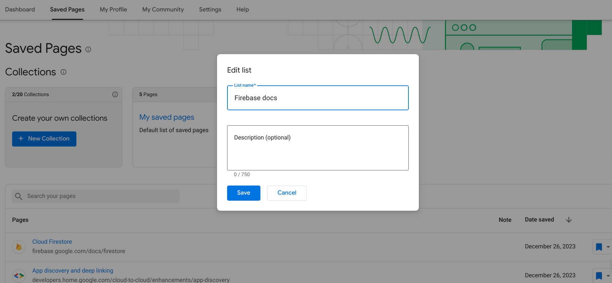Open bookmark dropdown for Cloud Firestore
The height and width of the screenshot is (283, 612).
coord(608,247)
